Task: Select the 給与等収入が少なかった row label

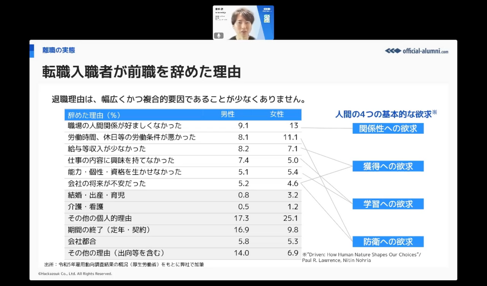Action: pyautogui.click(x=107, y=149)
